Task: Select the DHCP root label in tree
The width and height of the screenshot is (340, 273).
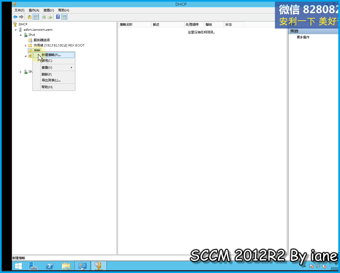Action: (x=23, y=24)
